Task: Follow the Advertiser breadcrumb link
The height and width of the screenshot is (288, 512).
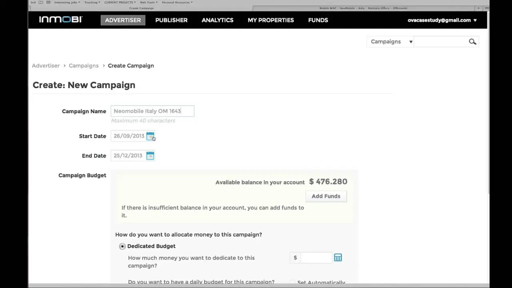Action: point(46,66)
